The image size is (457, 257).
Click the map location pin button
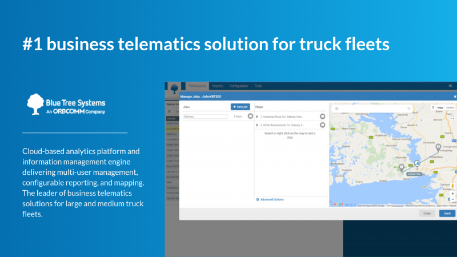(433, 107)
